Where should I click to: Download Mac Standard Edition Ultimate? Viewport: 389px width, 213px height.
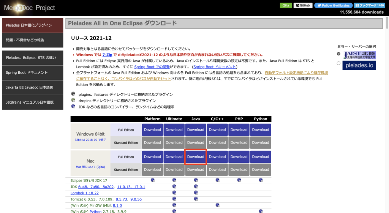(x=174, y=170)
